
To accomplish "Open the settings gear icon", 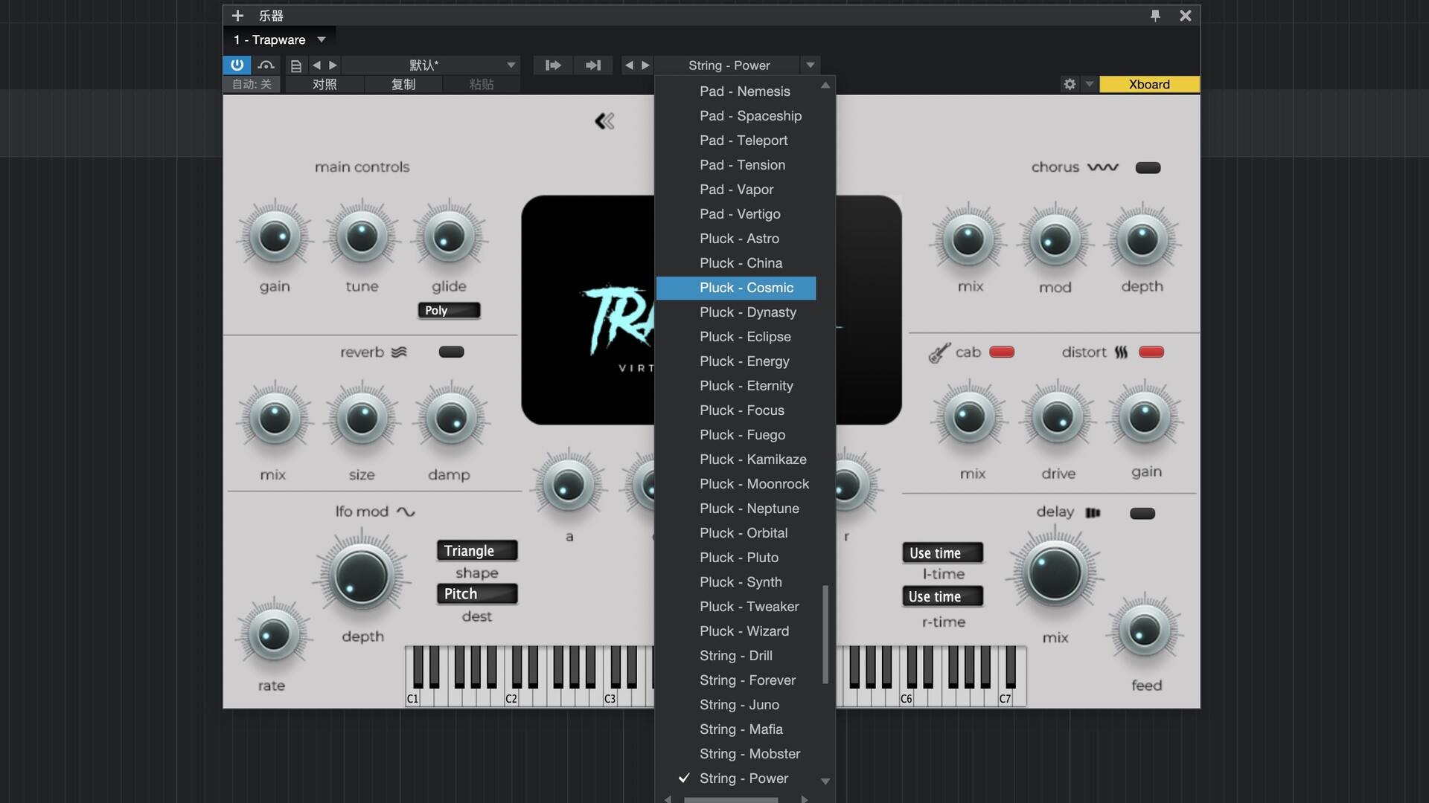I will [1070, 84].
